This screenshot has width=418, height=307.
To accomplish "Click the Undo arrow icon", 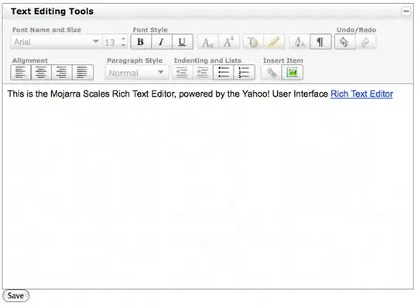I will [x=344, y=42].
